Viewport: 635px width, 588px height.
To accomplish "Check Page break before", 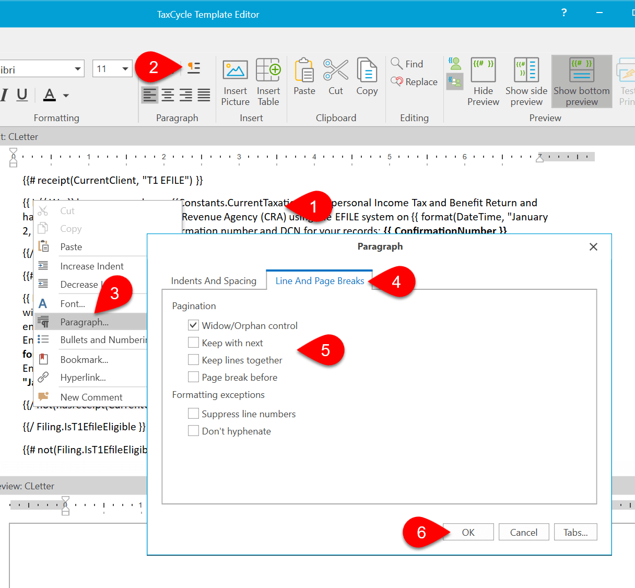I will point(193,377).
